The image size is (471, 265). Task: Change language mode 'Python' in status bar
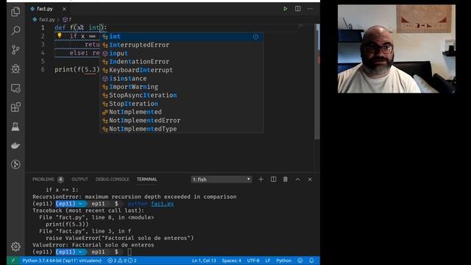point(283,261)
